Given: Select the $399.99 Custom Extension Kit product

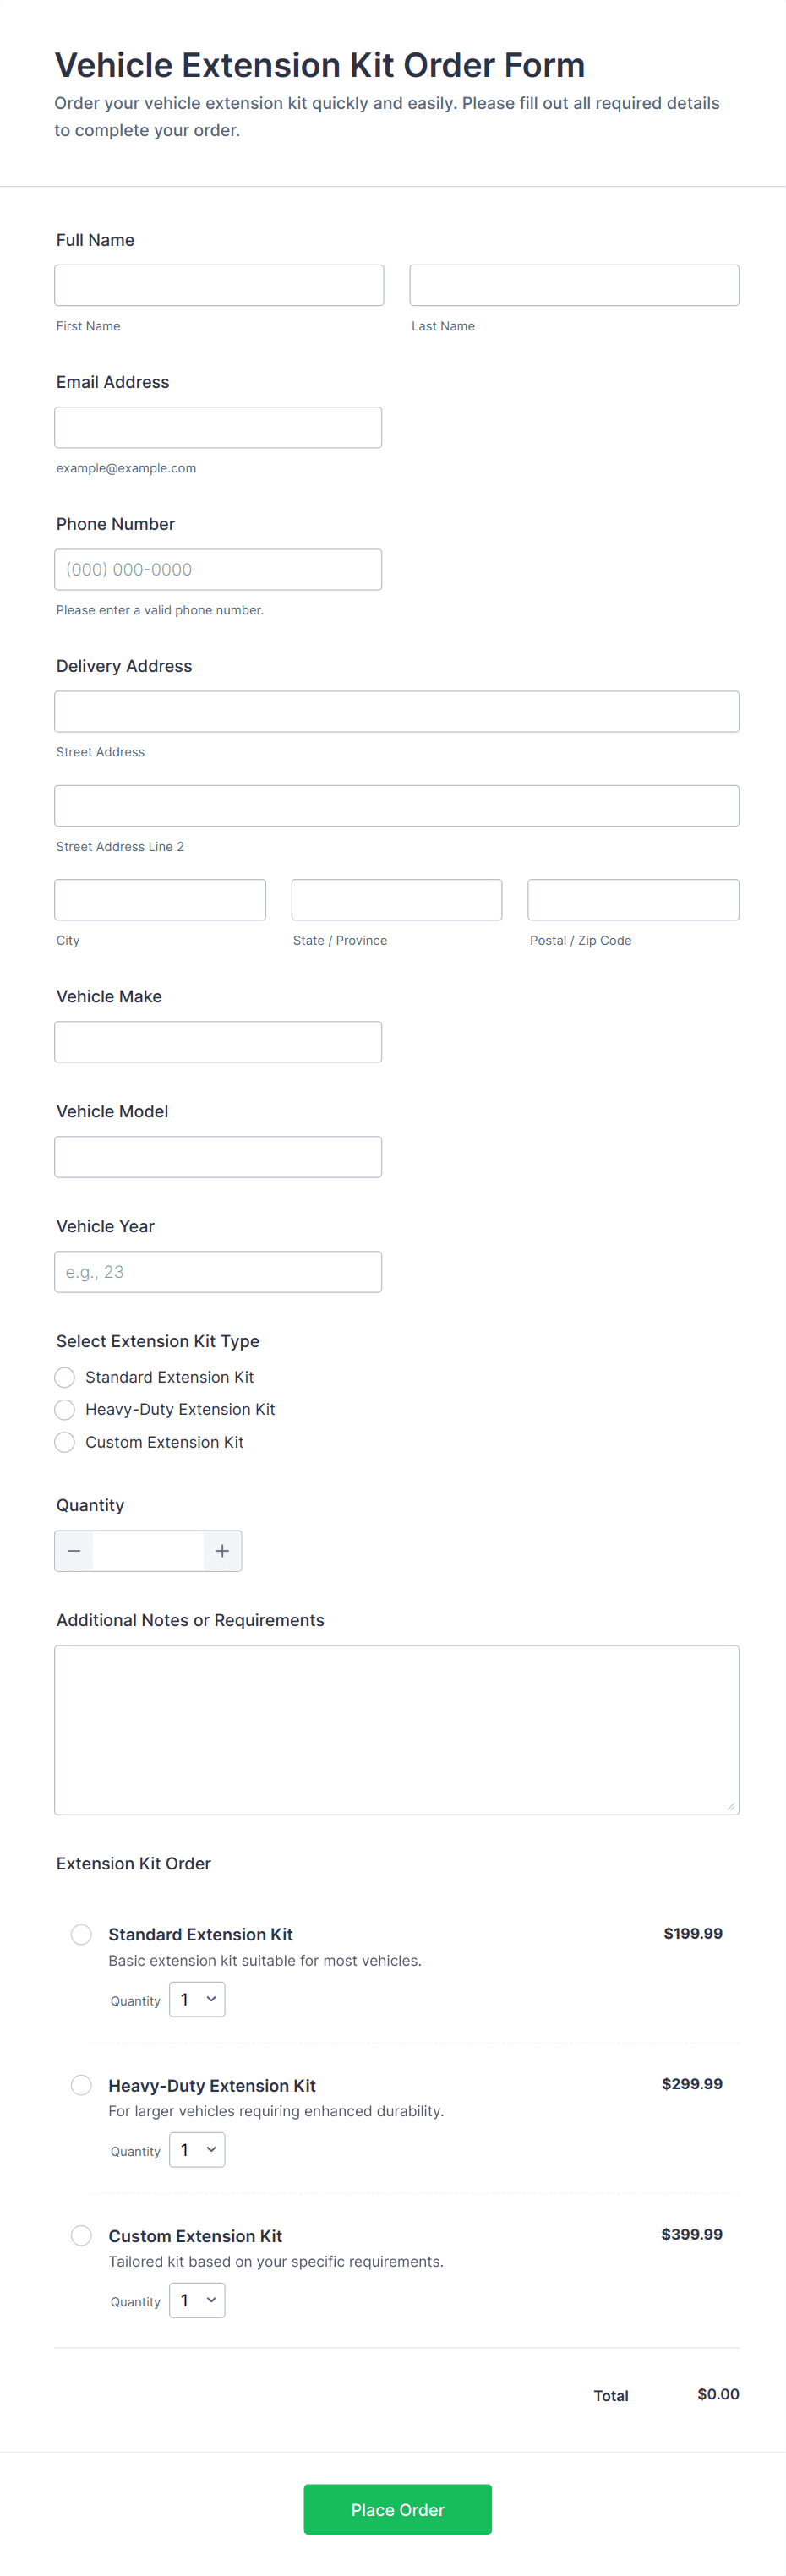Looking at the screenshot, I should point(82,2235).
